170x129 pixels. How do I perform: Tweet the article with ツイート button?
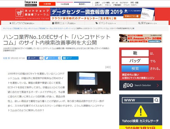53,58
